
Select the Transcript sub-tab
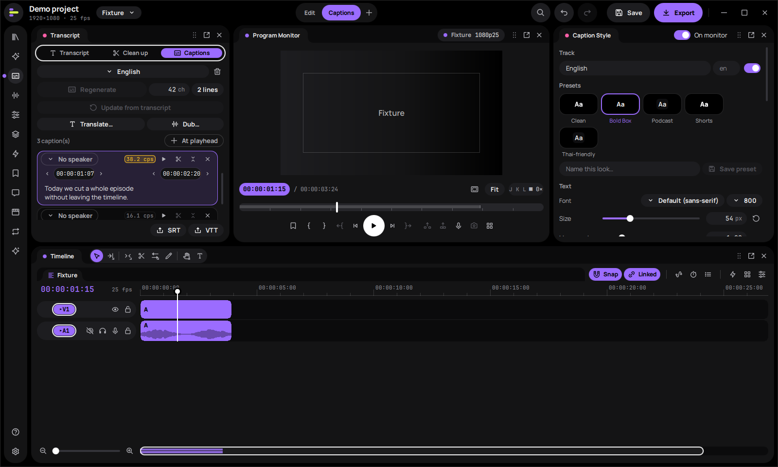(70, 53)
